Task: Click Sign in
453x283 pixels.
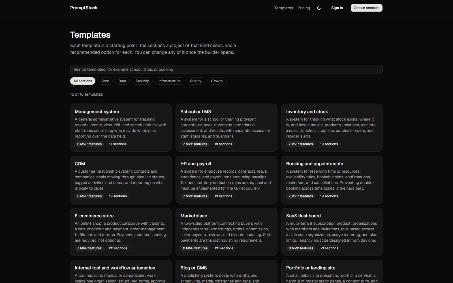Action: (337, 8)
